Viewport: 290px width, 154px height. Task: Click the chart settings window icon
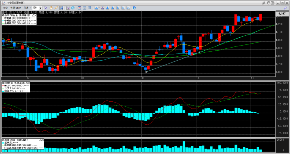tap(79, 8)
